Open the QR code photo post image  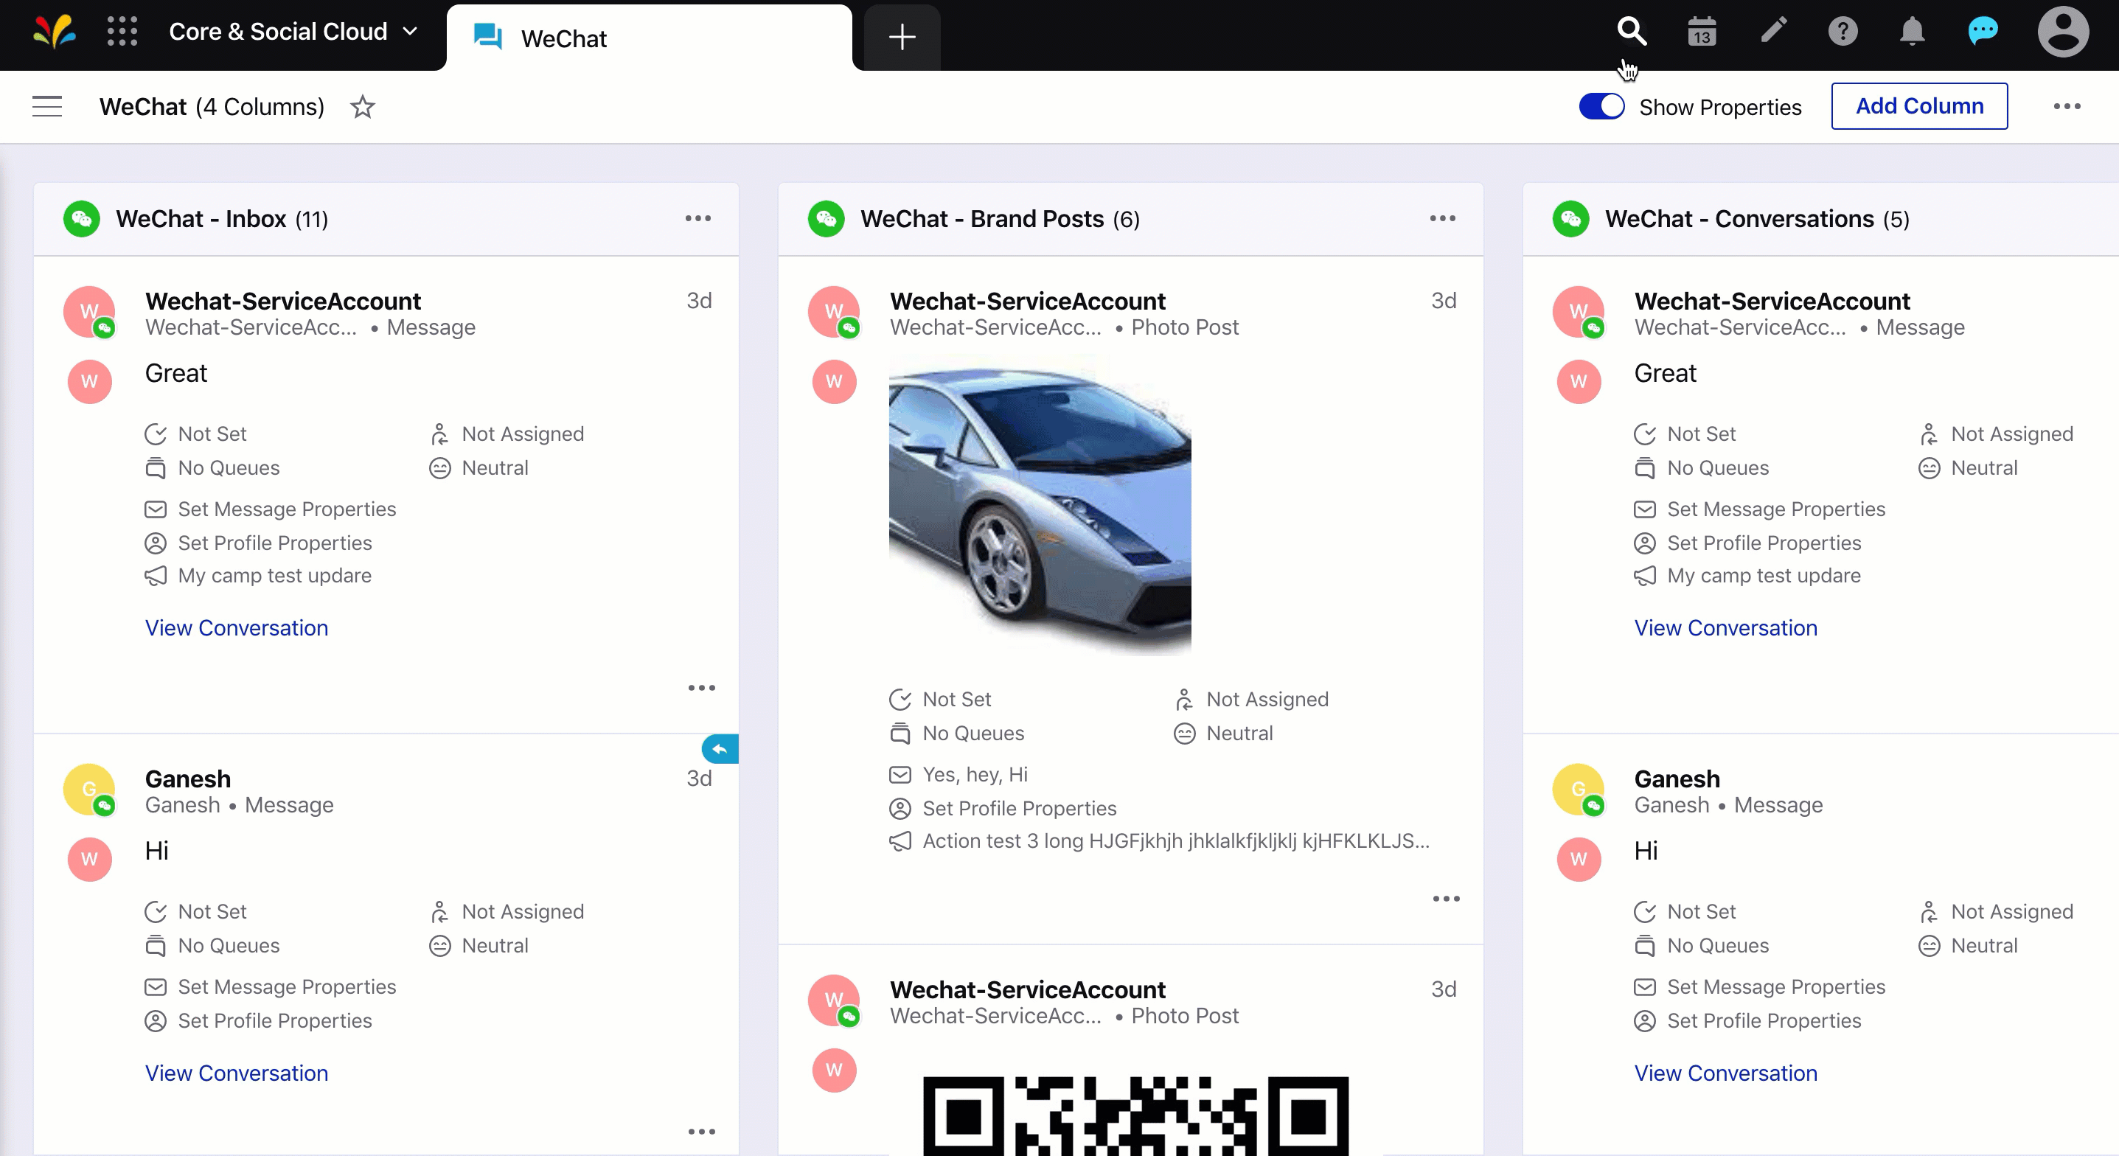[1135, 1115]
